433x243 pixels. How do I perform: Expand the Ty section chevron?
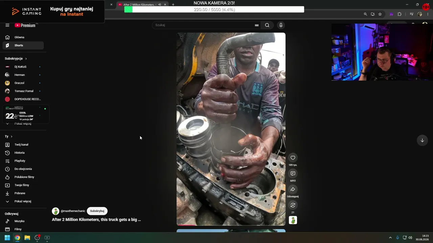(12, 136)
